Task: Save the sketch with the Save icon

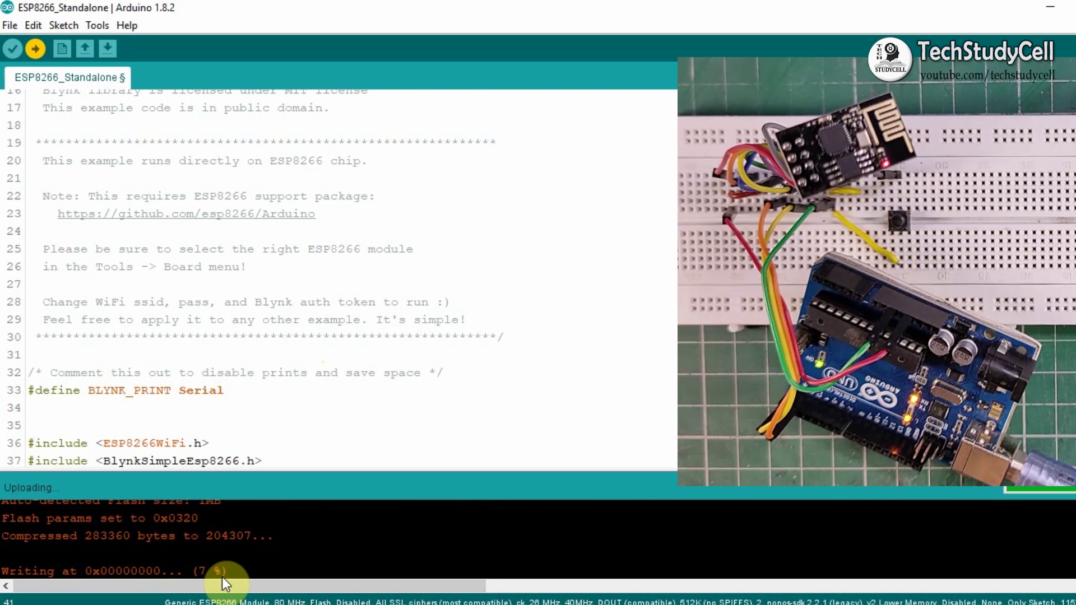Action: point(107,49)
